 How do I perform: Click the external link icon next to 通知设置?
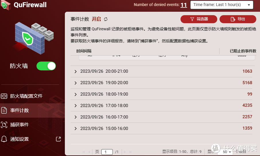pyautogui.click(x=58, y=139)
